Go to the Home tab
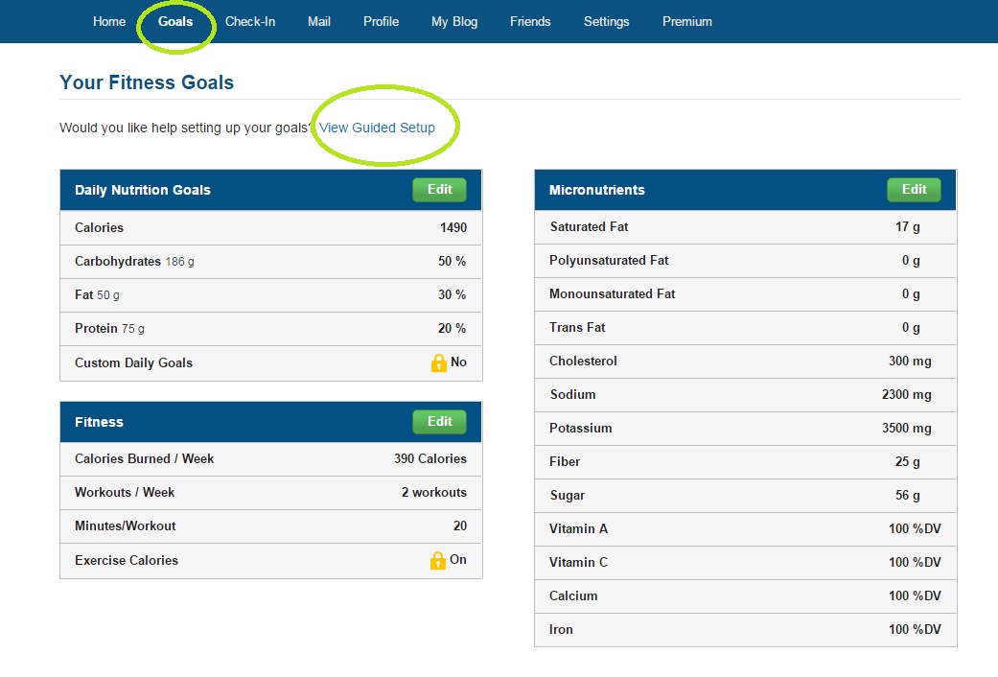Viewport: 998px width, 677px height. point(109,21)
